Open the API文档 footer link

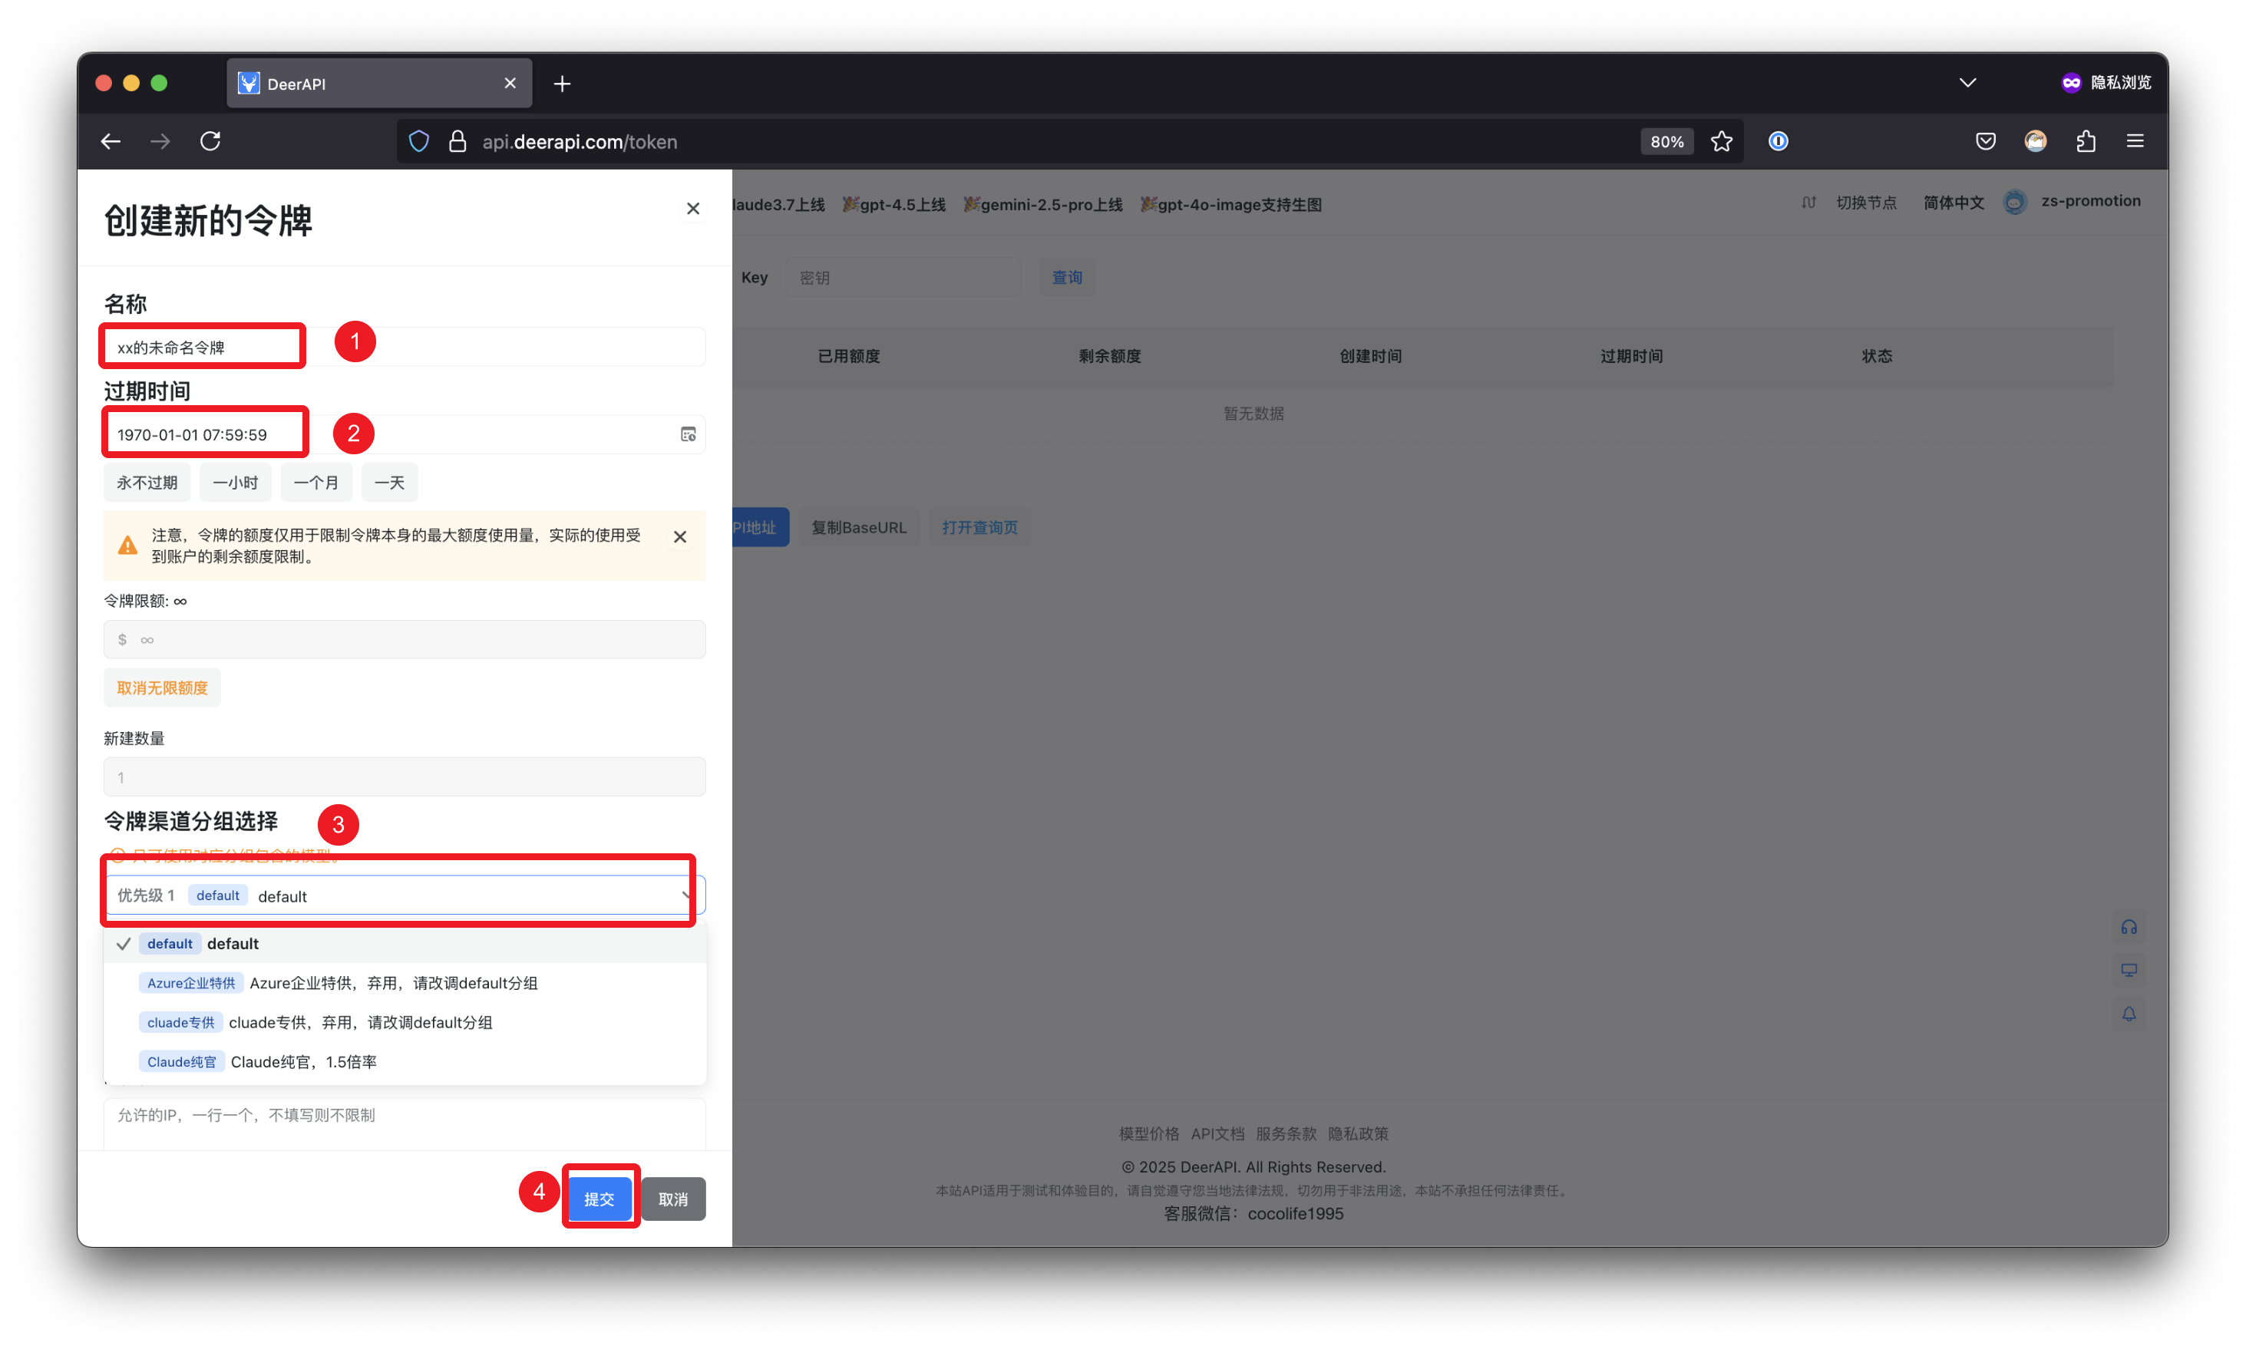[1217, 1133]
